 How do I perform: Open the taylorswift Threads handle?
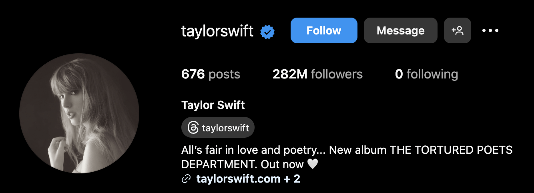[218, 128]
